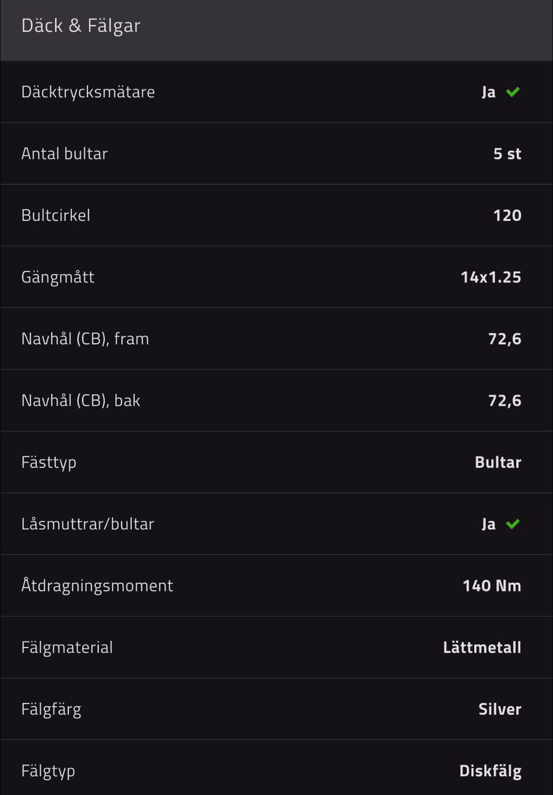Select the Däcktrycksmätare label
This screenshot has height=795, width=553.
(x=88, y=92)
